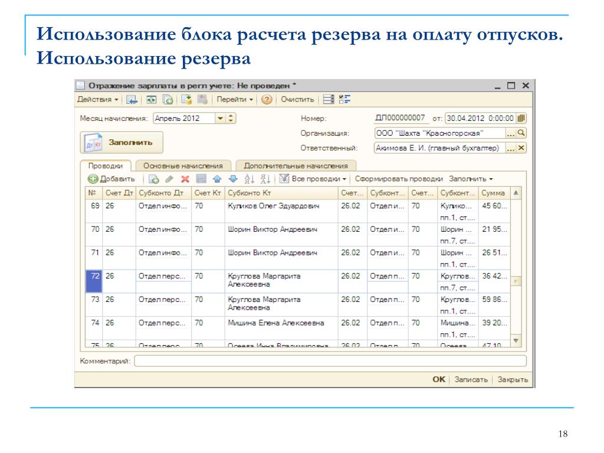Maximize the Отражение зарплаты window

pos(511,86)
